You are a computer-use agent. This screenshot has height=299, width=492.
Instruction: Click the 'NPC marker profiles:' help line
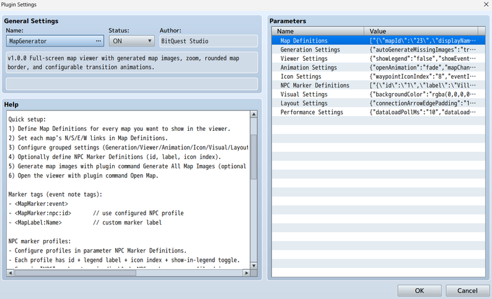click(x=40, y=241)
